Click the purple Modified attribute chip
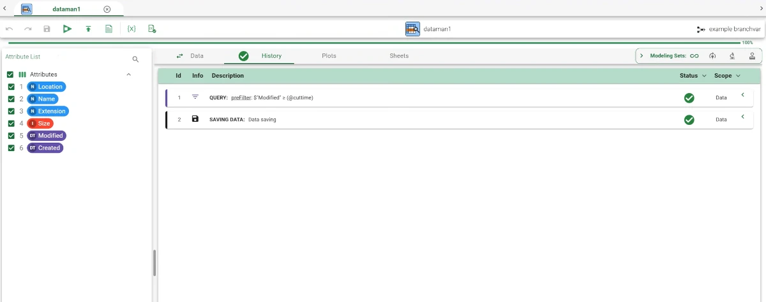The image size is (766, 302). click(47, 136)
